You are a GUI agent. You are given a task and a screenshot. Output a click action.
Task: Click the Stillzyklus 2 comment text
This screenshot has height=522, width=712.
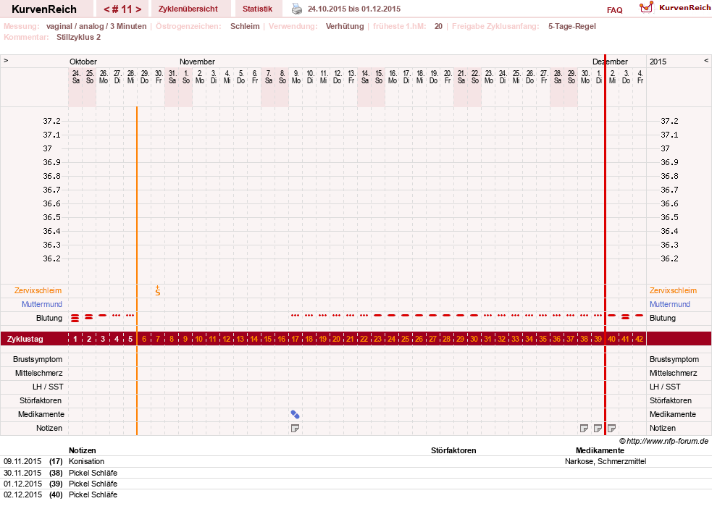78,37
